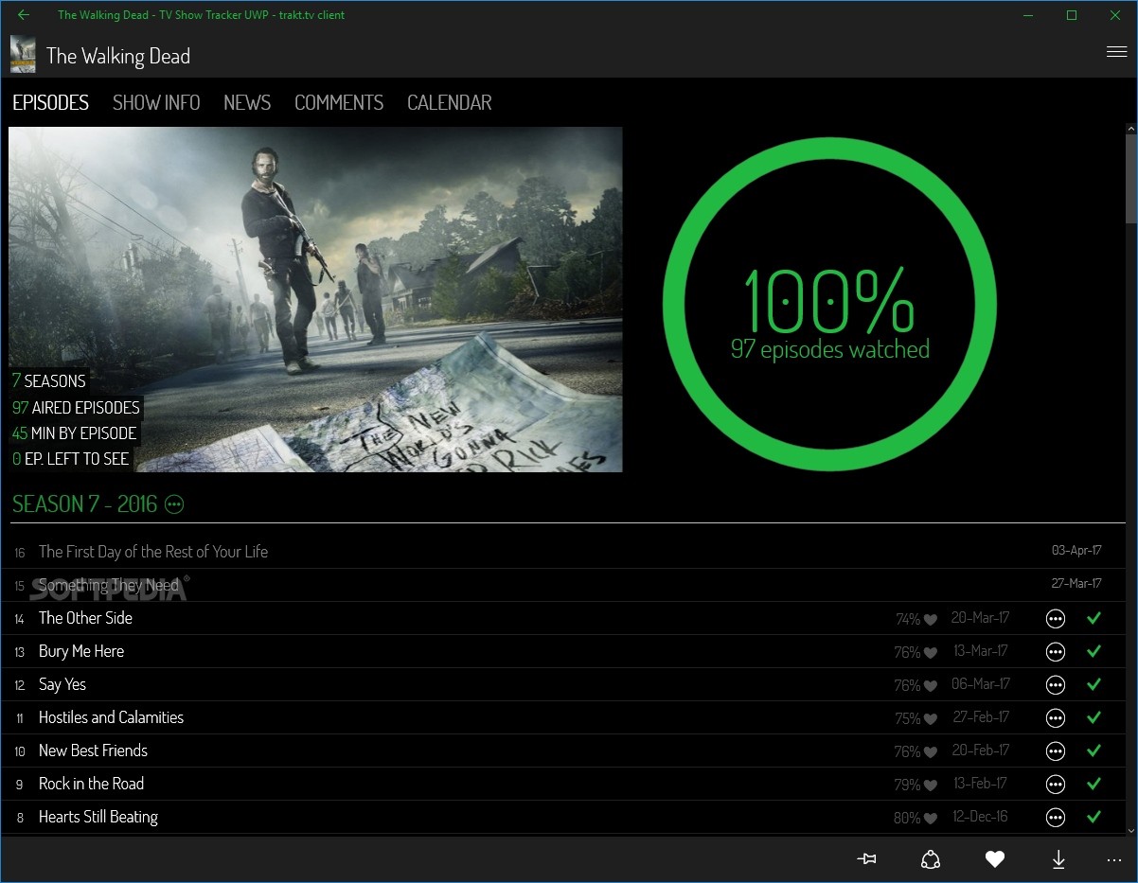The height and width of the screenshot is (883, 1138).
Task: Click heart rating icon for Hearts Still Beating
Action: tap(931, 819)
